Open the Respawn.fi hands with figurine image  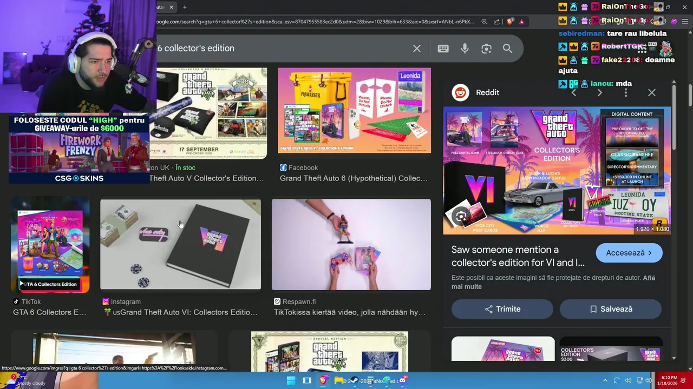[x=351, y=245]
